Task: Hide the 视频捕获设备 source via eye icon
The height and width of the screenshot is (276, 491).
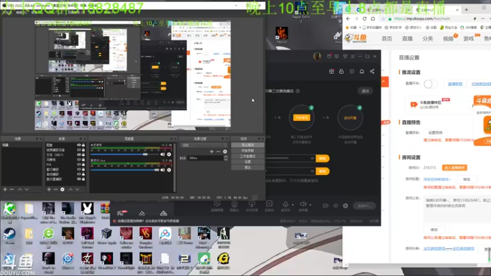Action: 79,150
